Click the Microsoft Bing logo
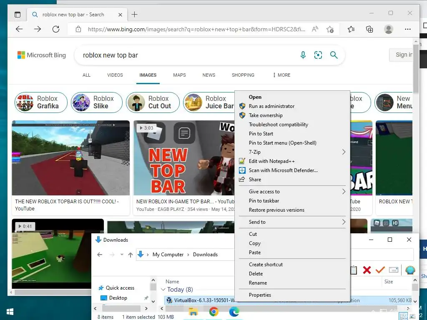Viewport: 427px width, 320px height. click(x=42, y=55)
